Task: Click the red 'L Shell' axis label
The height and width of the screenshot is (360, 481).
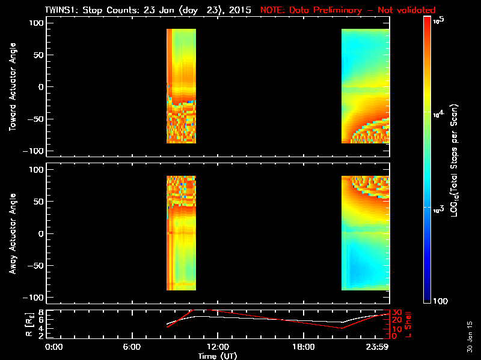Action: point(409,324)
